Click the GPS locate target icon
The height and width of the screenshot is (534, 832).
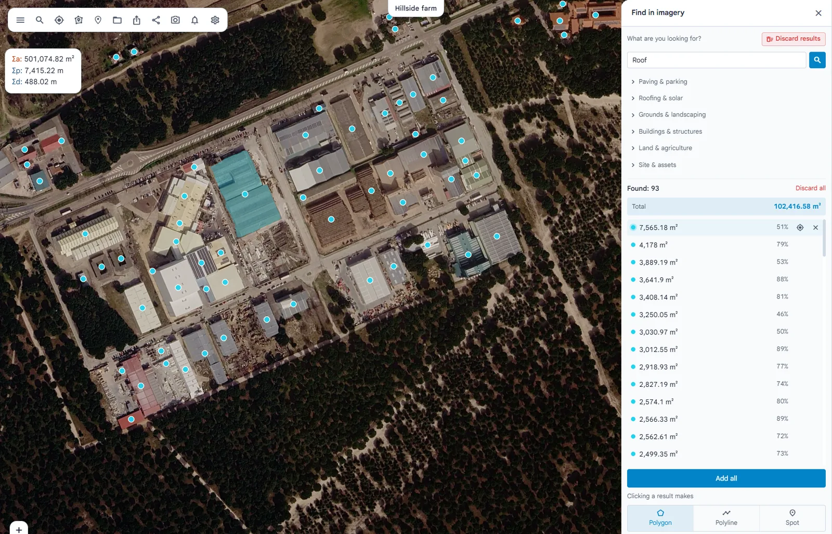coord(59,20)
